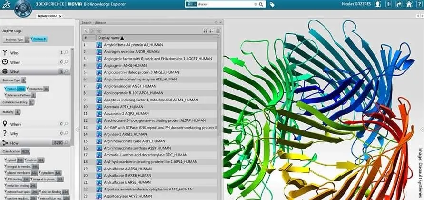This screenshot has width=424, height=200.
Task: Open the user profile icon
Action: 377,4
